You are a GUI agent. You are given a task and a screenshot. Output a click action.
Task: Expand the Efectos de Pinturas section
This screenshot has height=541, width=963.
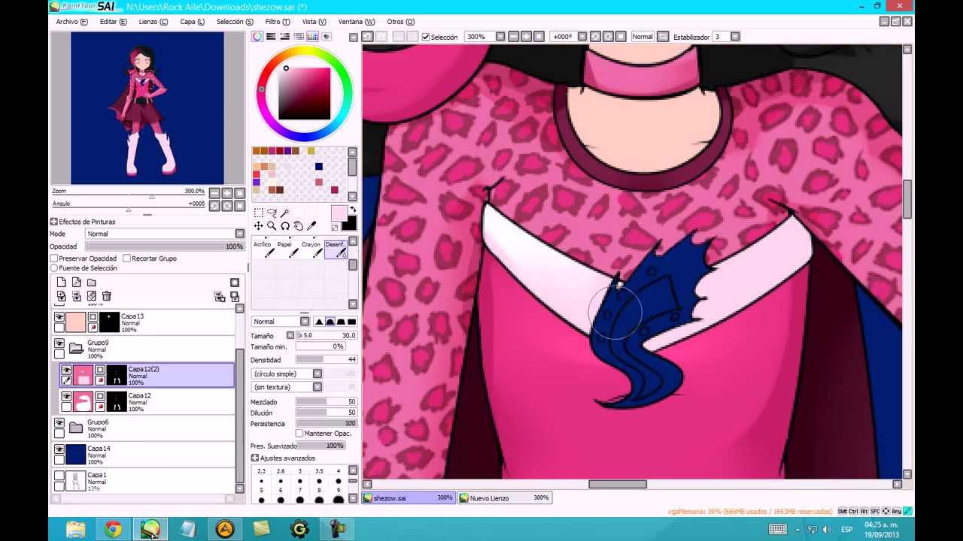[x=54, y=222]
